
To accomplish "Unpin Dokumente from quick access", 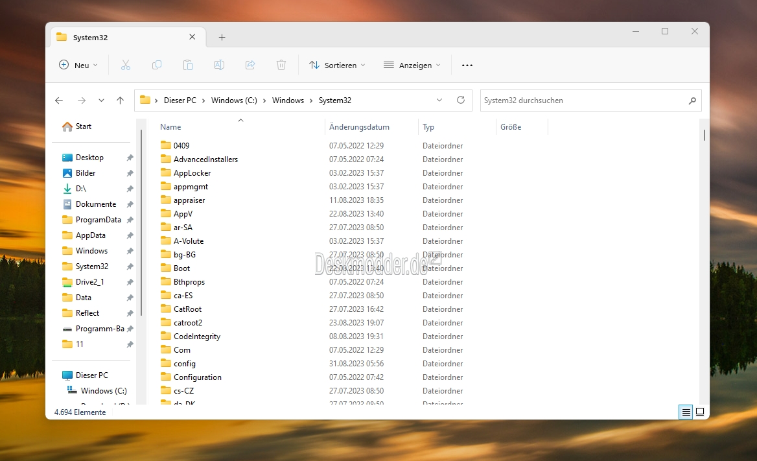I will coord(130,204).
